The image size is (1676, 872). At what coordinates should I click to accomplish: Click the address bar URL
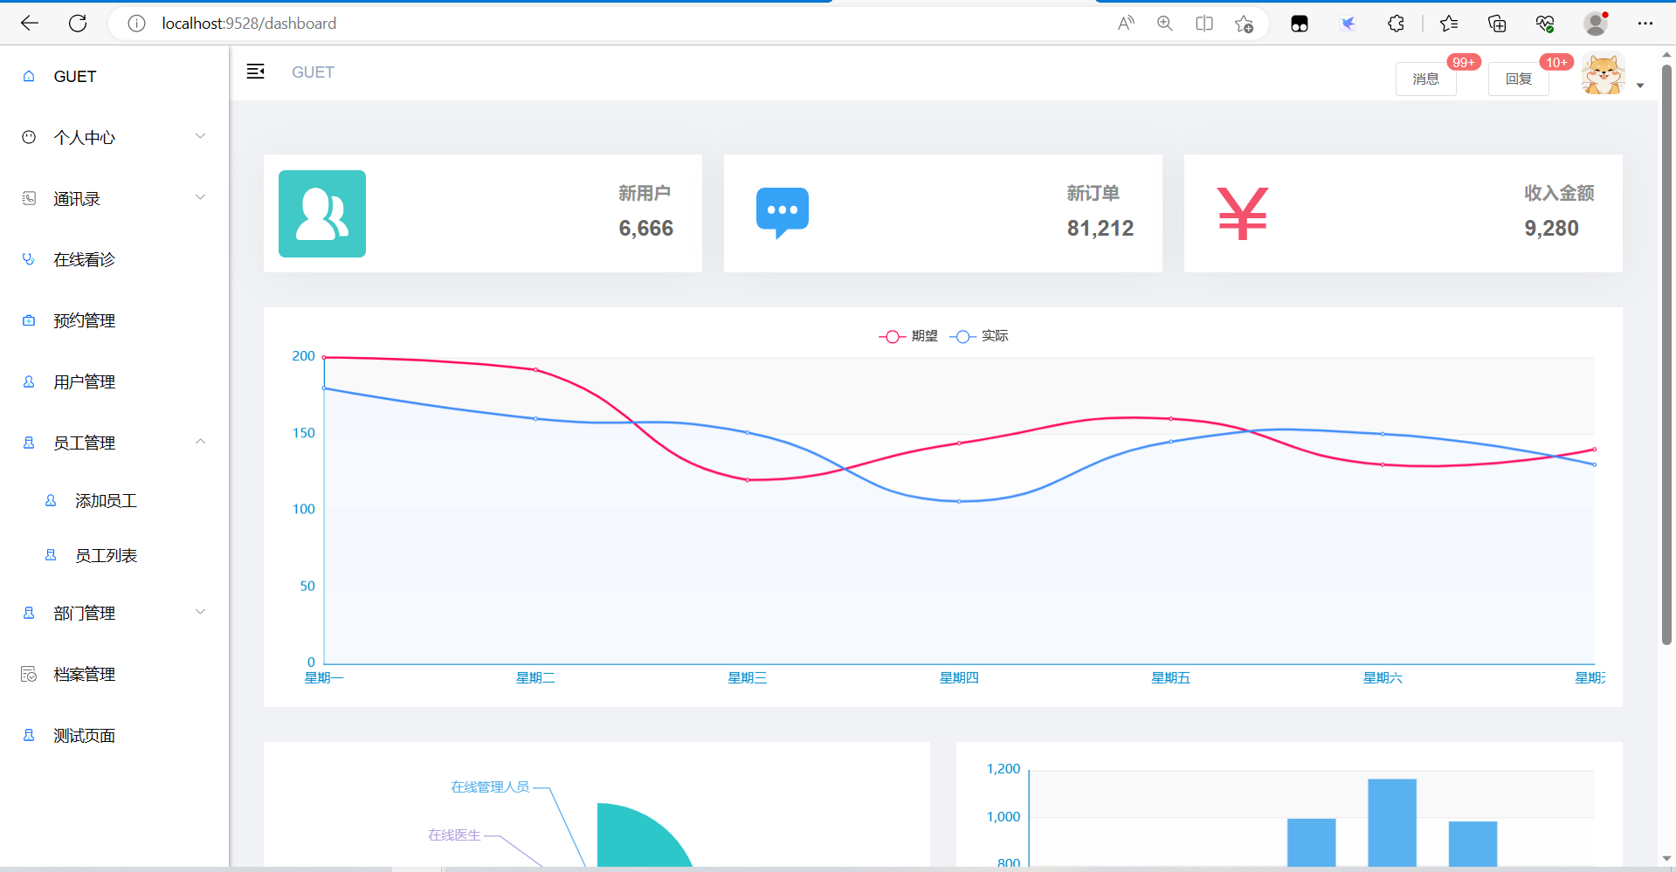249,24
